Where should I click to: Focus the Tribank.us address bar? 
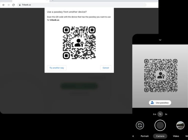tap(82, 5)
